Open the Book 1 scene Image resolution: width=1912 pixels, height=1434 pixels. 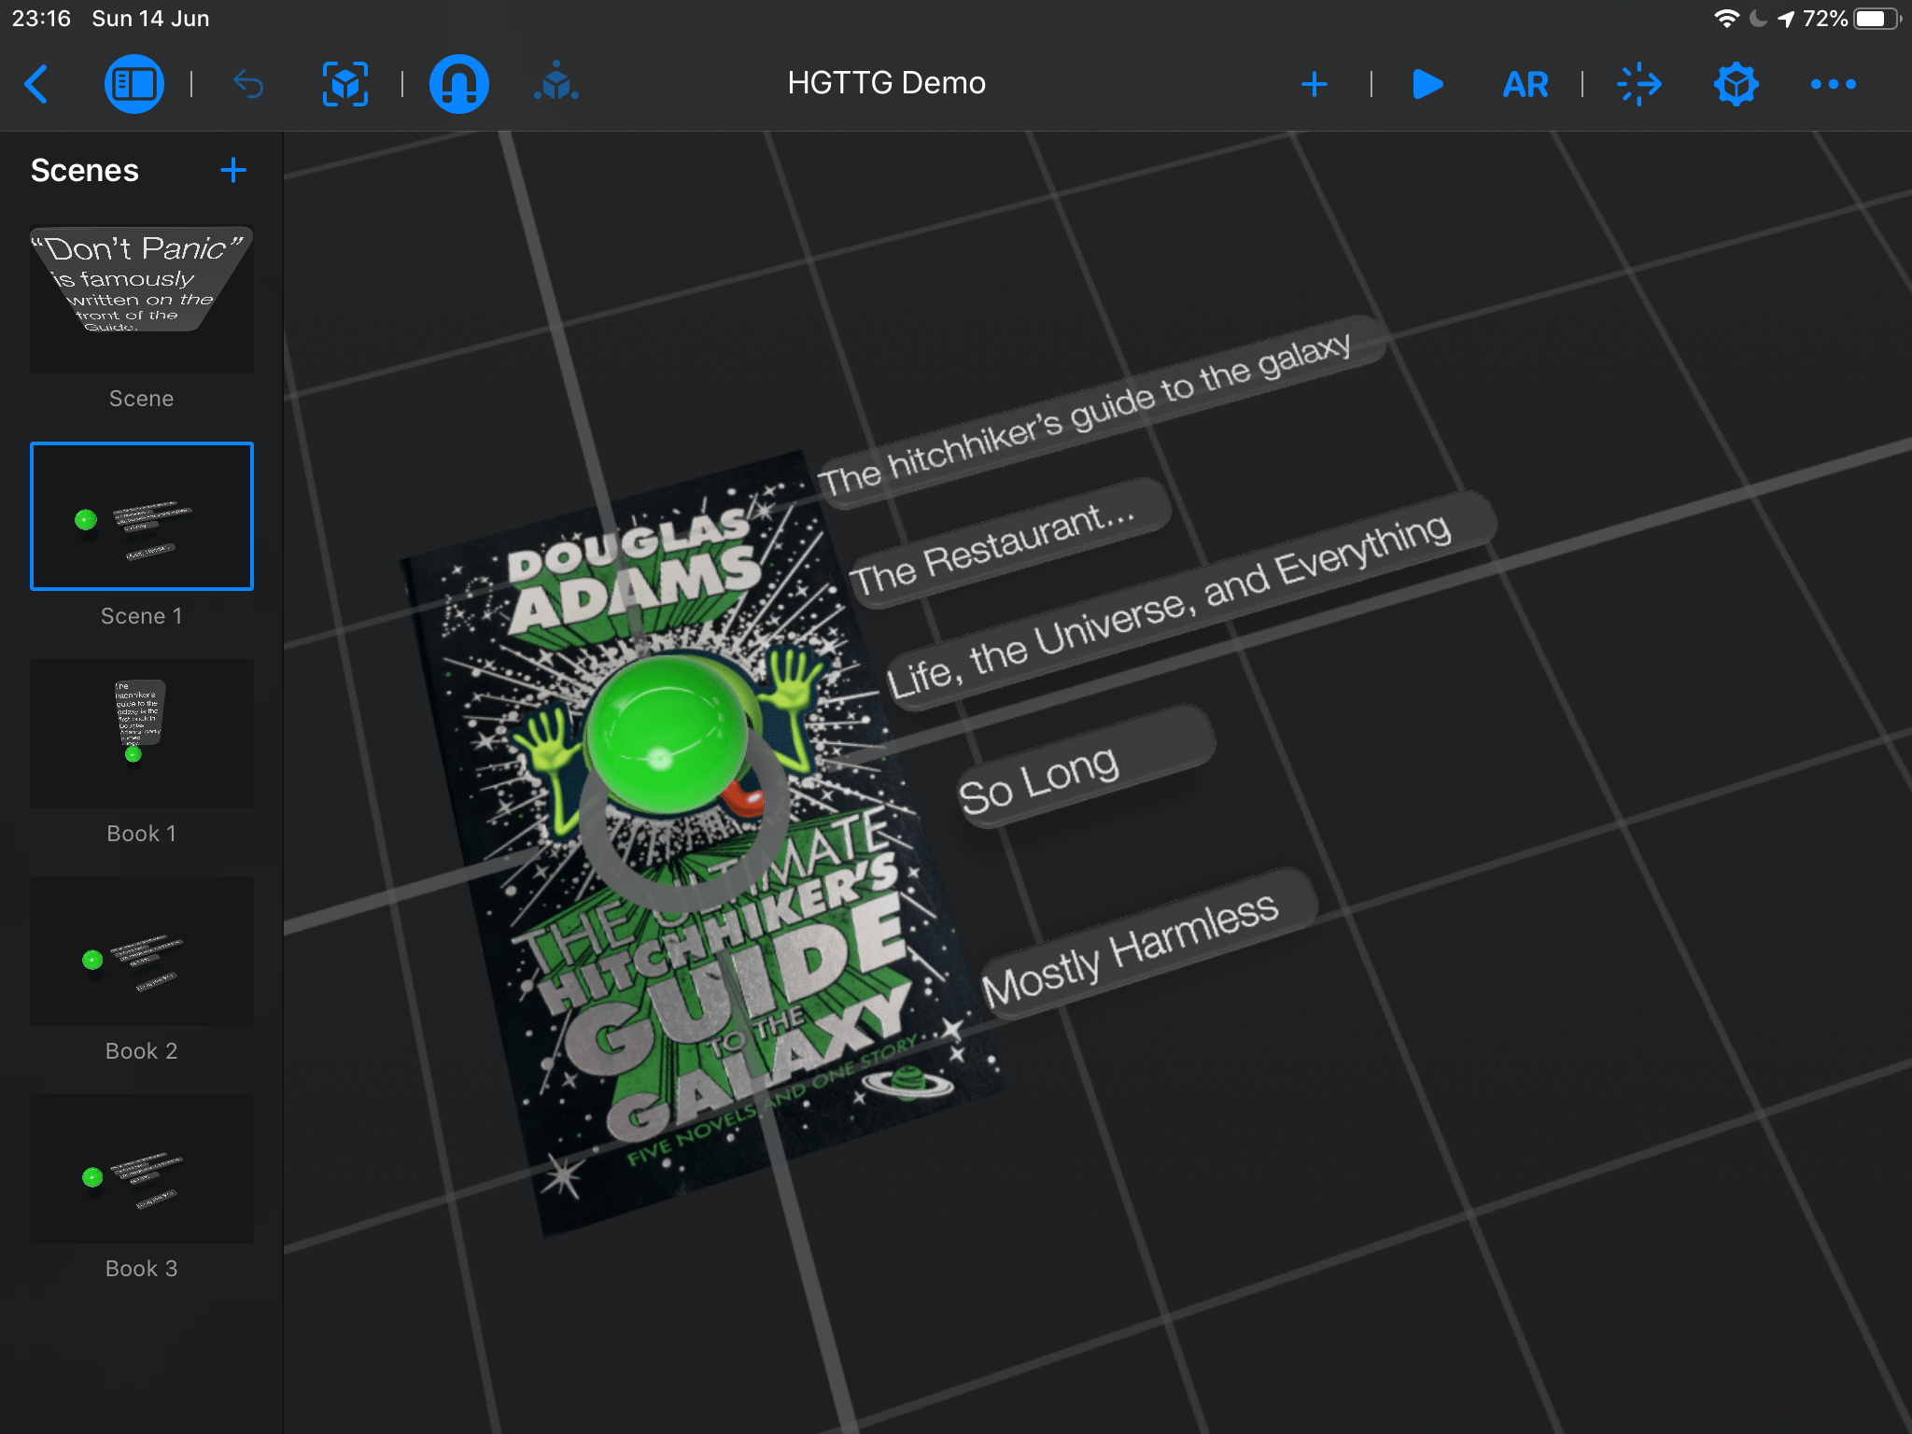142,734
